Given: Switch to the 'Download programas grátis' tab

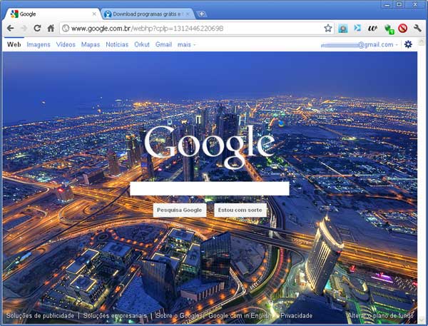Looking at the screenshot, I should (x=146, y=14).
